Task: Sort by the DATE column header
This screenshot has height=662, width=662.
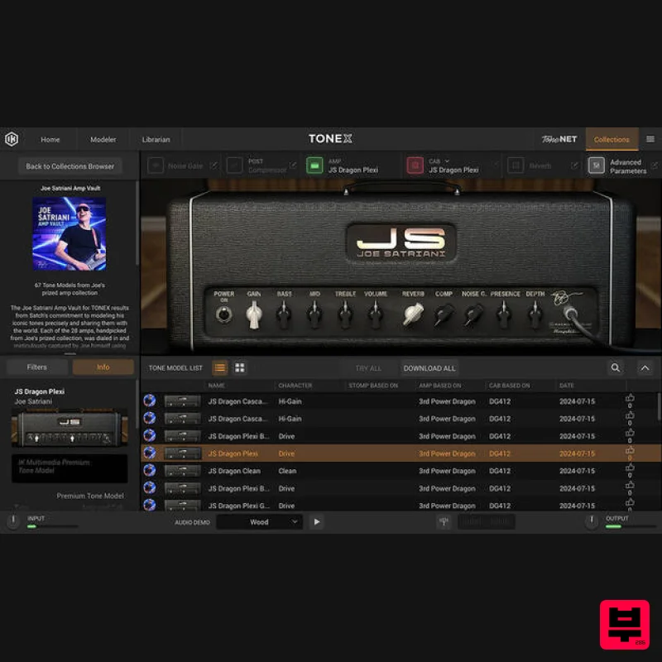Action: pyautogui.click(x=566, y=386)
